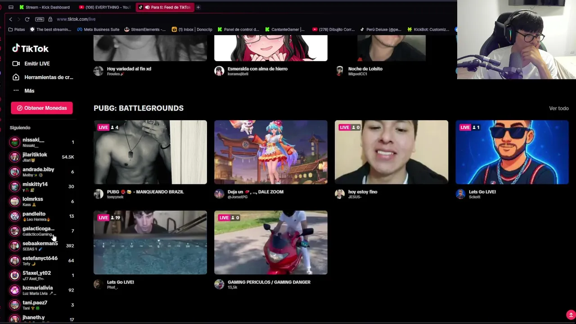The image size is (576, 324).
Task: Click sebaakerman5 username text
Action: 40,243
